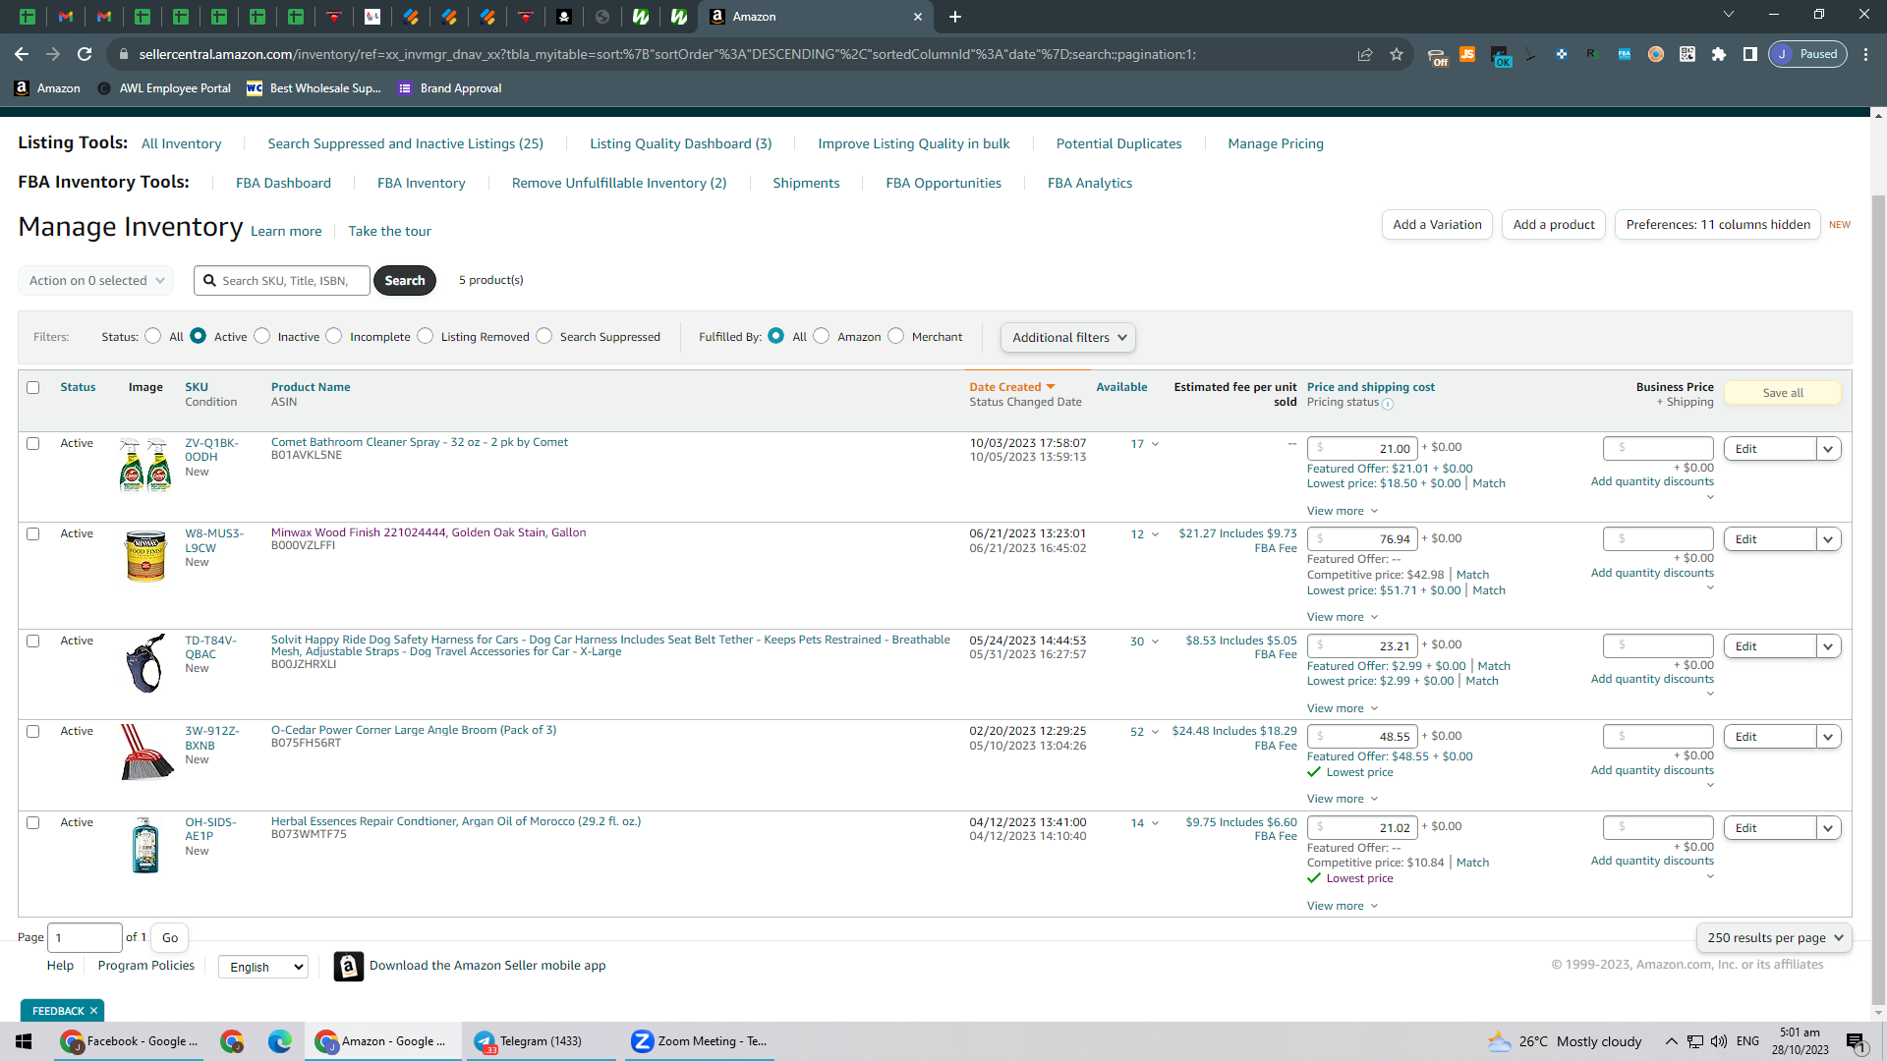Open a new browser tab

coord(955,17)
